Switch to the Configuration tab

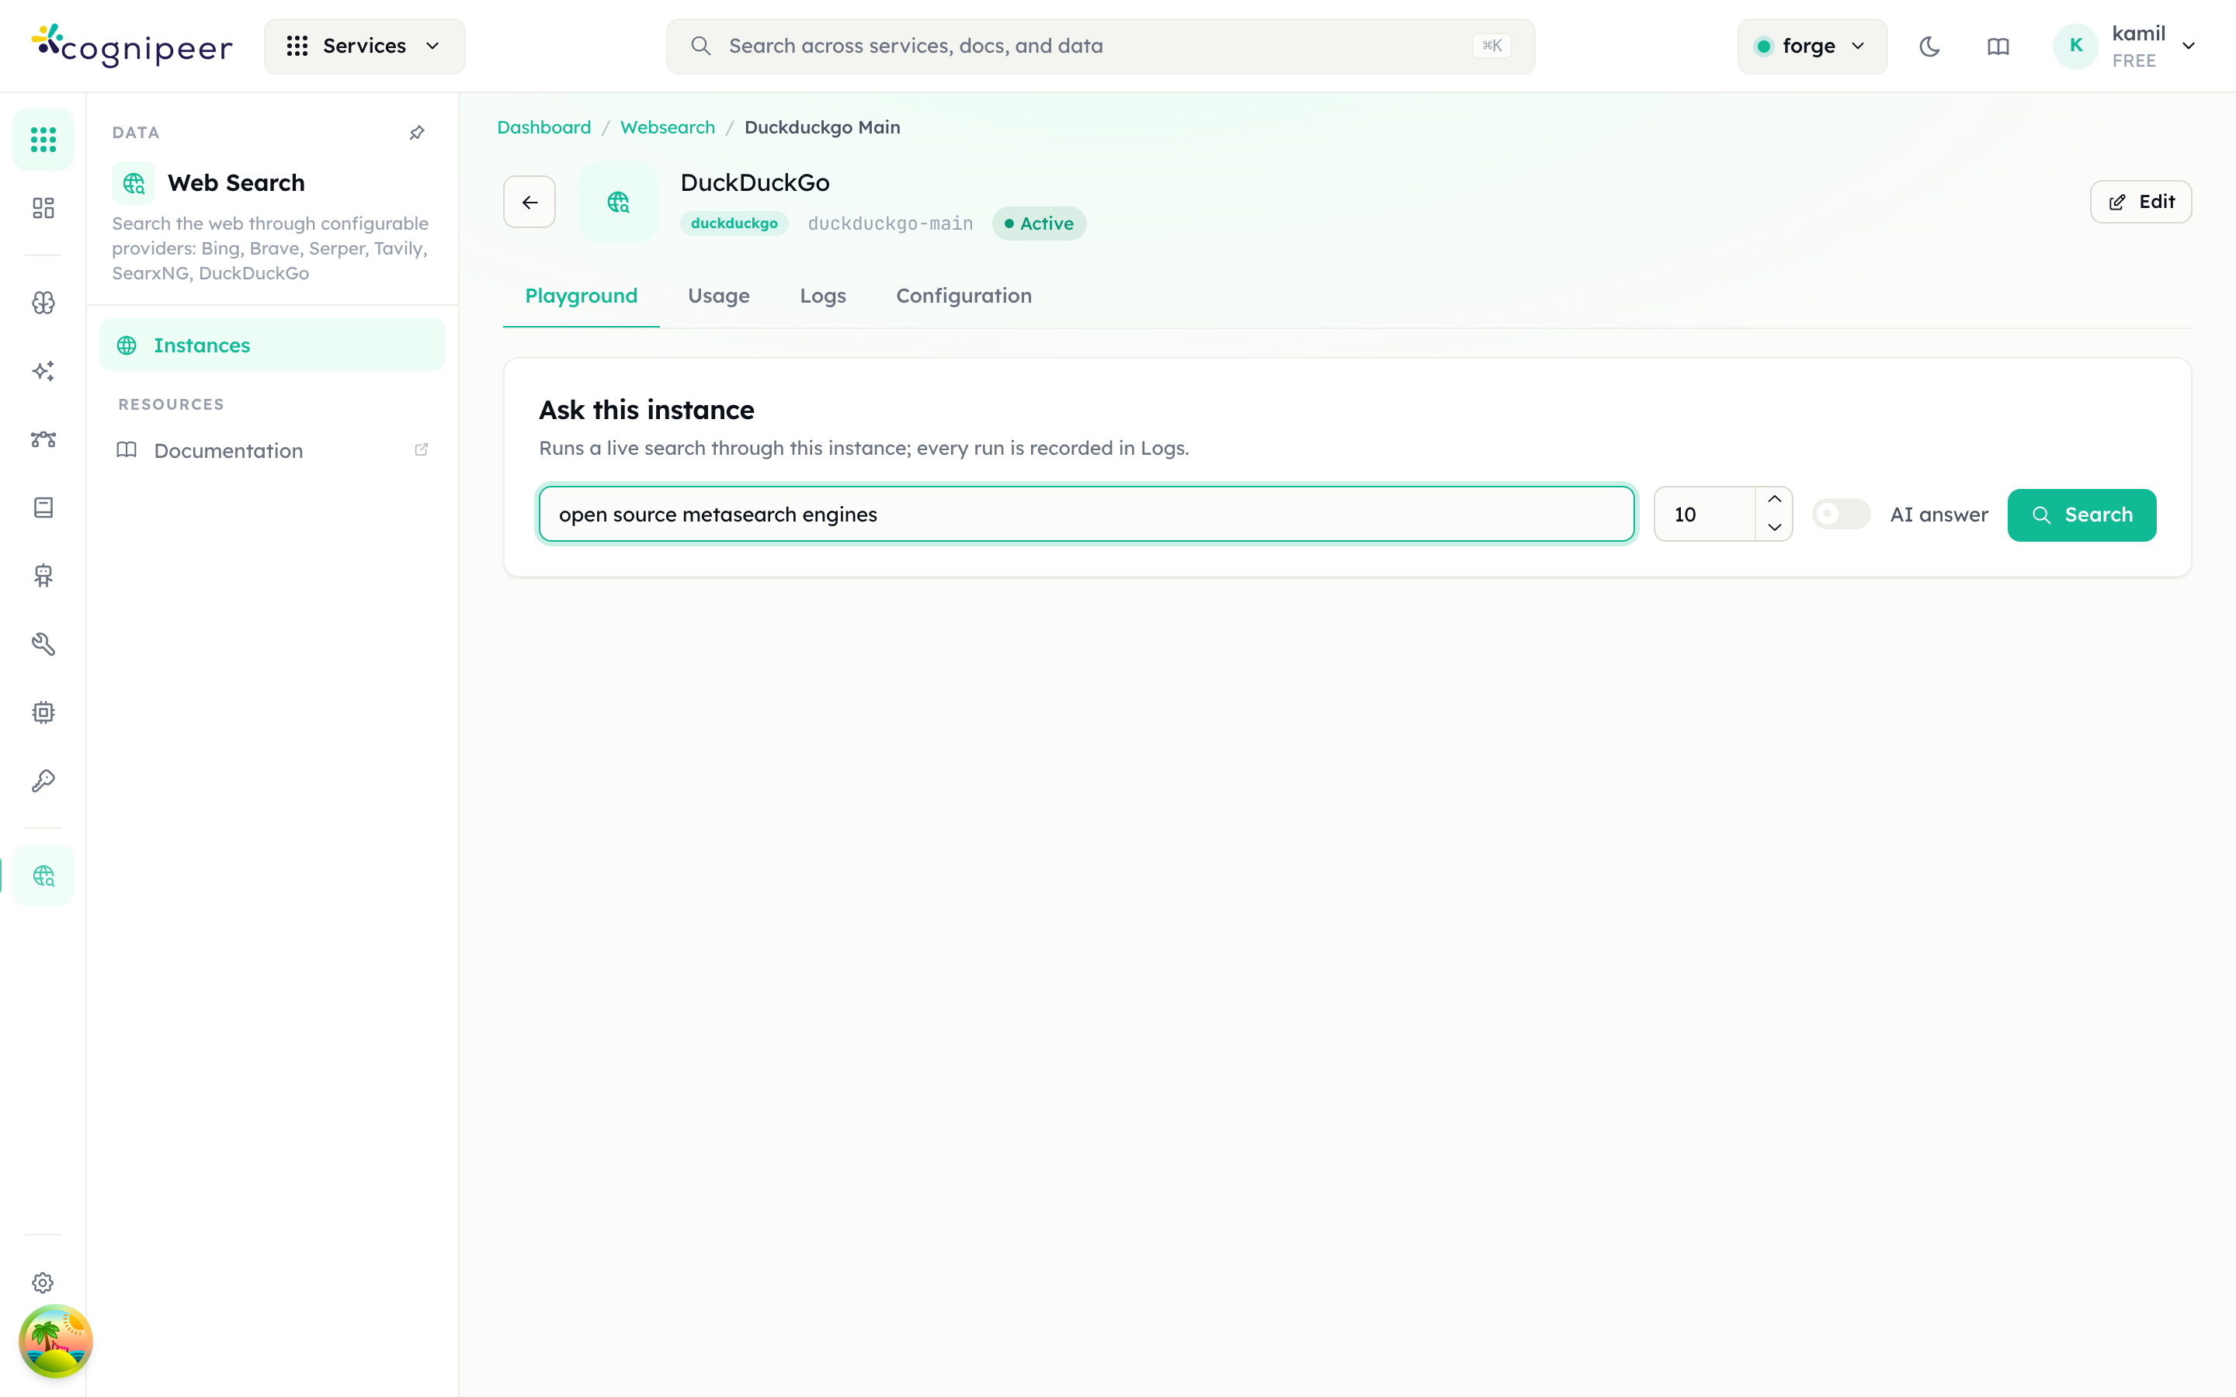click(963, 296)
